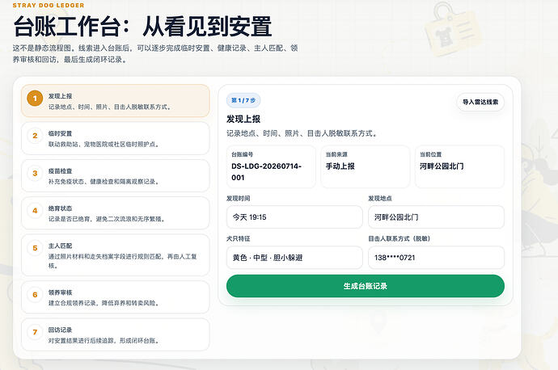Select step 1 发现上报 card
Viewport: 558px width, 370px height.
(x=116, y=101)
